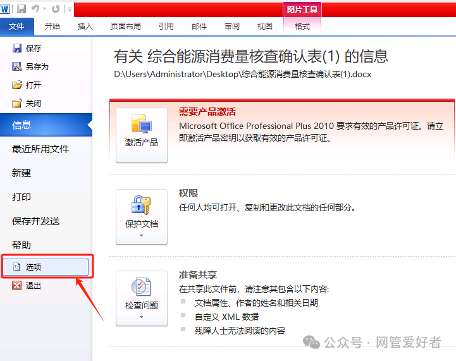This screenshot has width=456, height=361.
Task: Open the Undo history dropdown arrow
Action: [x=44, y=9]
